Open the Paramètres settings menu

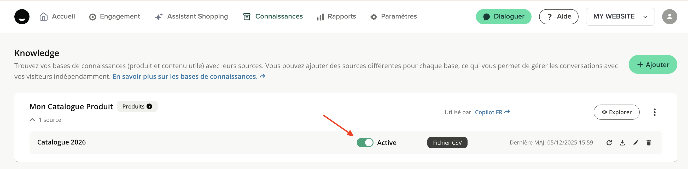393,16
